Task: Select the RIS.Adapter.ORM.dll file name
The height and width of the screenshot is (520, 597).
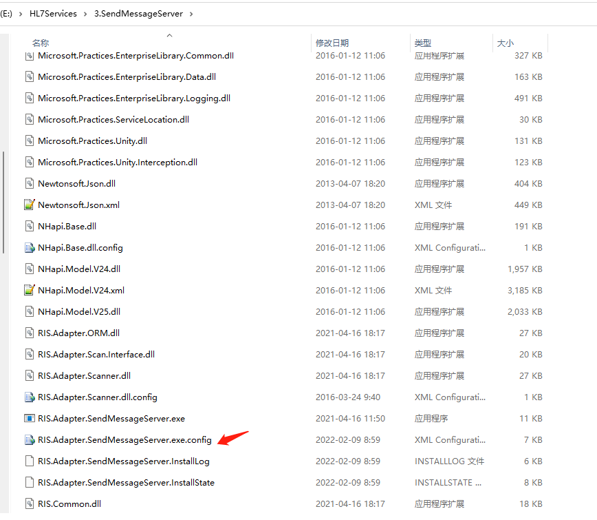Action: (x=79, y=333)
